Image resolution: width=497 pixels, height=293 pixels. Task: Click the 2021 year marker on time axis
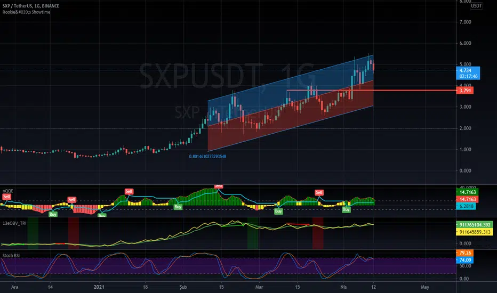tap(99, 287)
